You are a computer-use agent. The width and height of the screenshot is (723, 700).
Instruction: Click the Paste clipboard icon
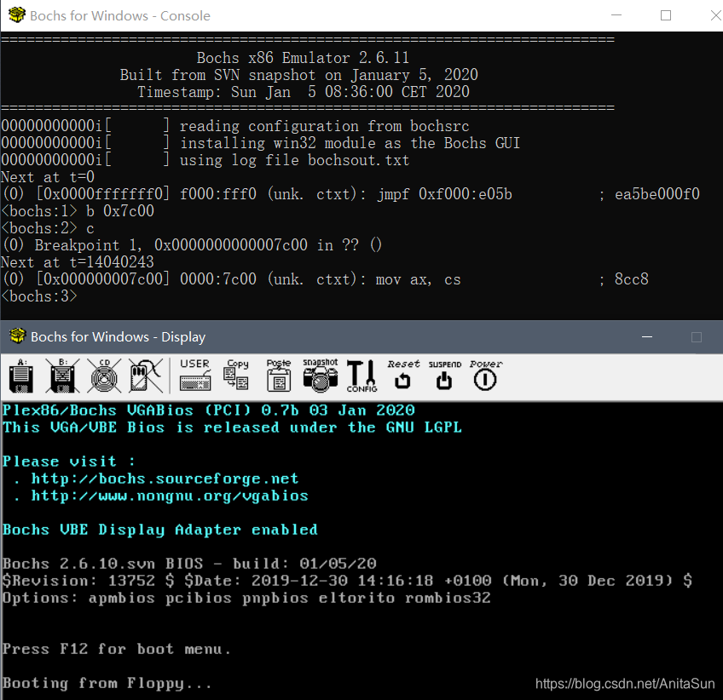pyautogui.click(x=279, y=375)
